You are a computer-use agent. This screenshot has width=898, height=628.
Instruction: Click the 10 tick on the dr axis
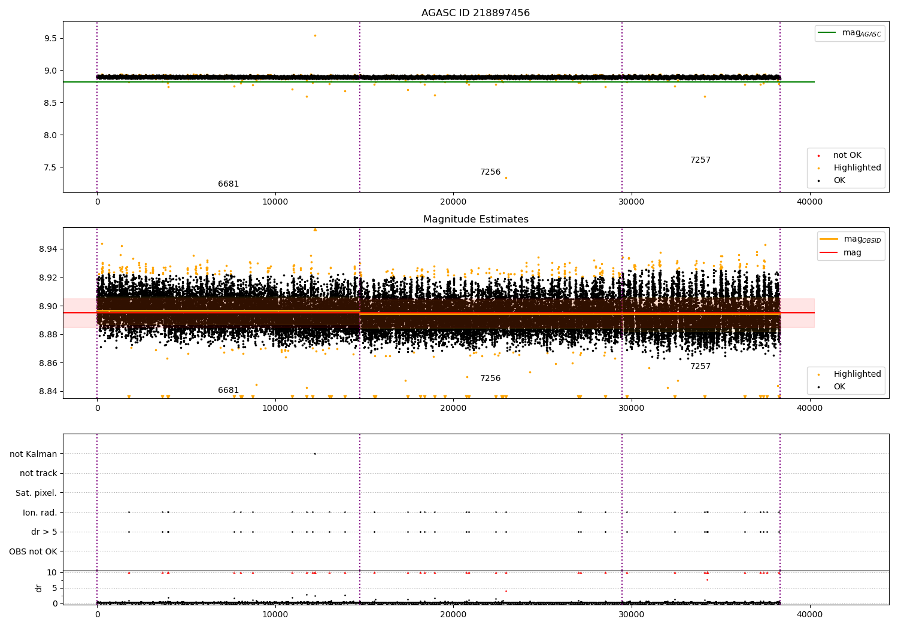coord(52,572)
